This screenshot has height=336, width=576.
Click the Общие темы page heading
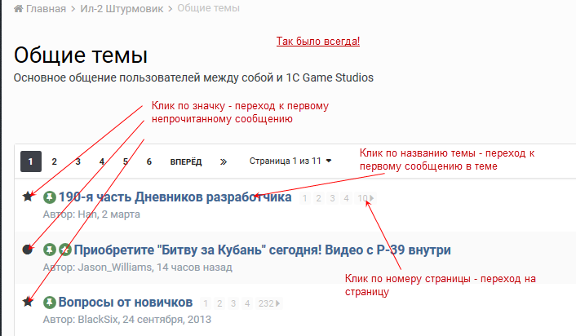pos(81,55)
